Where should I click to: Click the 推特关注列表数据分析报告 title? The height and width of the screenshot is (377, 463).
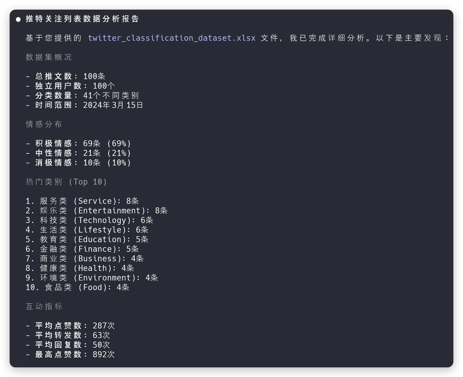(82, 19)
